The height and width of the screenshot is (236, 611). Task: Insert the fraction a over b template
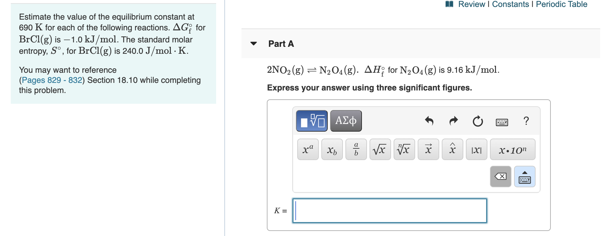click(x=356, y=149)
